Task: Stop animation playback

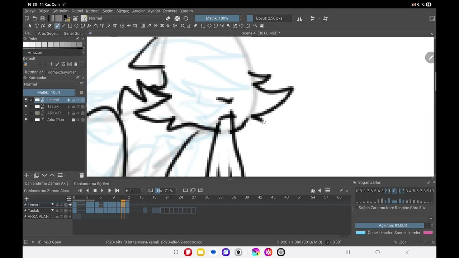Action: coord(95,191)
